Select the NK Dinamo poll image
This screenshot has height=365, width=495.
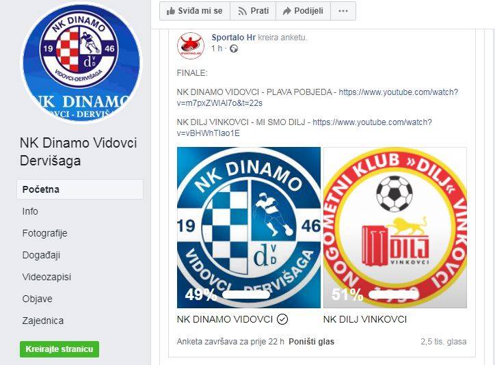[249, 228]
